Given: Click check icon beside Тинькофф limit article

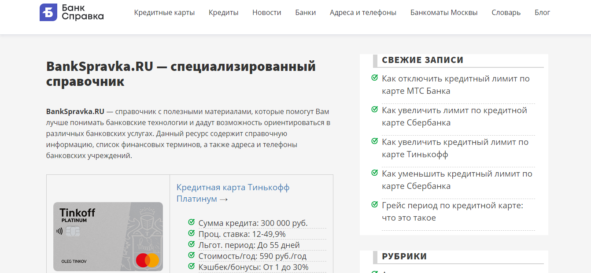Looking at the screenshot, I should coord(374,141).
